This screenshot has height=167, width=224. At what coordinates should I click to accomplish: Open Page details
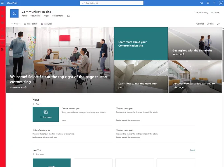[31, 24]
